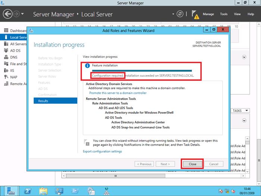Open the dropdown arrow left of refresh icon

173,14
